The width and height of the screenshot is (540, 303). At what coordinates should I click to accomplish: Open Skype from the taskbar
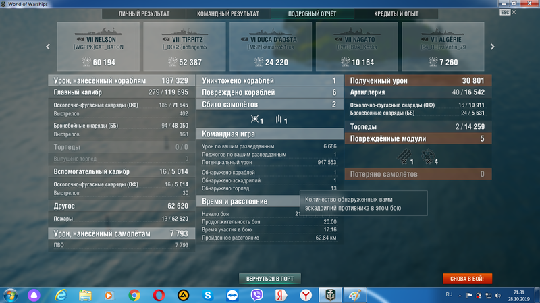tap(208, 296)
